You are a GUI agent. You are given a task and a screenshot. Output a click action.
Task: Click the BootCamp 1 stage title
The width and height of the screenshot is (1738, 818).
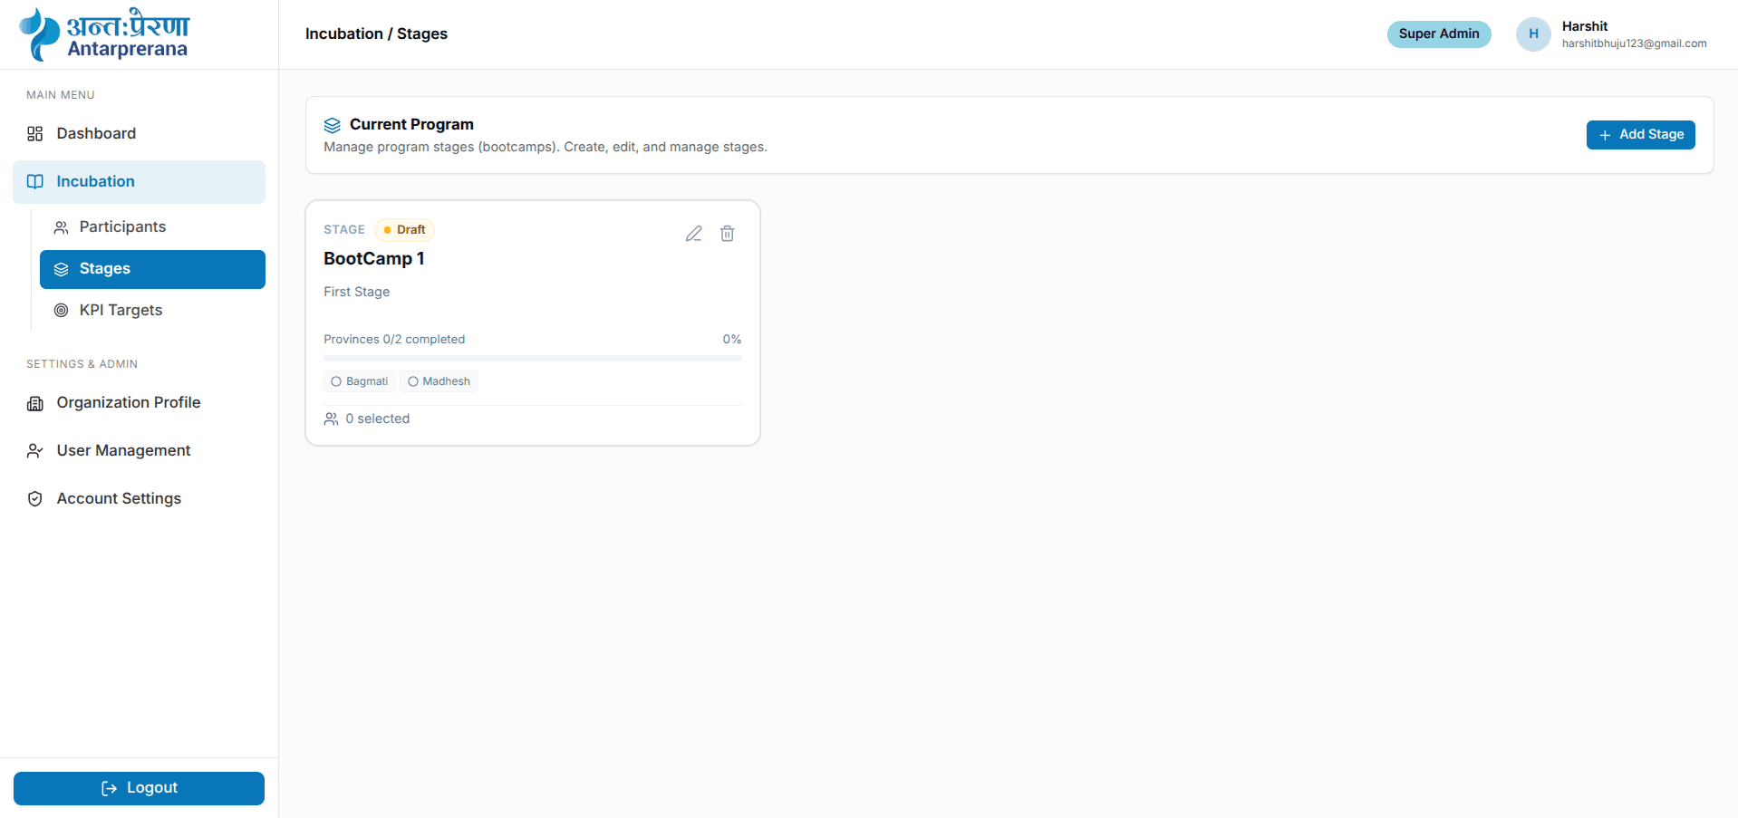pos(374,259)
